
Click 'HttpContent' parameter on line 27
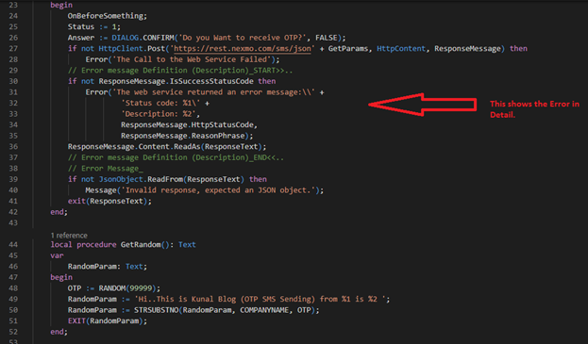[401, 49]
